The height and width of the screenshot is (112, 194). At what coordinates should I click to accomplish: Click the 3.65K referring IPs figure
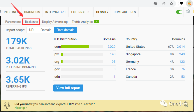[18, 79]
